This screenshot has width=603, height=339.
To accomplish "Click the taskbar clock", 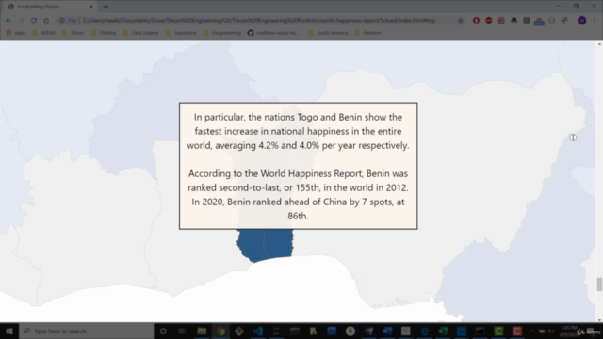I will click(x=569, y=331).
